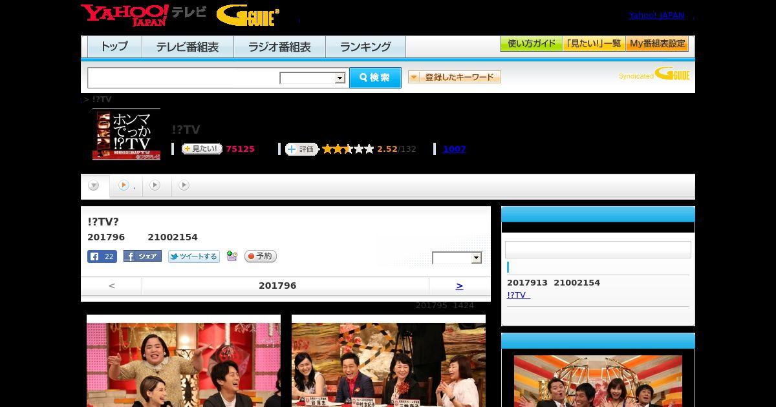The width and height of the screenshot is (776, 407).
Task: Click the fourth tab's gray play icon
Action: 184,185
